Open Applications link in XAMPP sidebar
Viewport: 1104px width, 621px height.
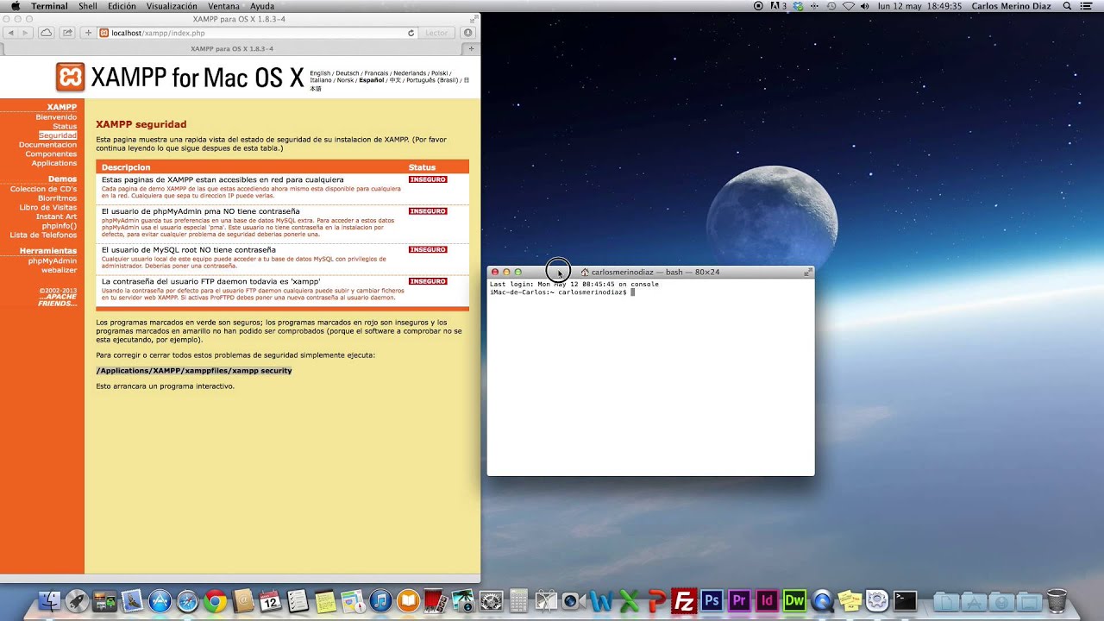tap(54, 163)
